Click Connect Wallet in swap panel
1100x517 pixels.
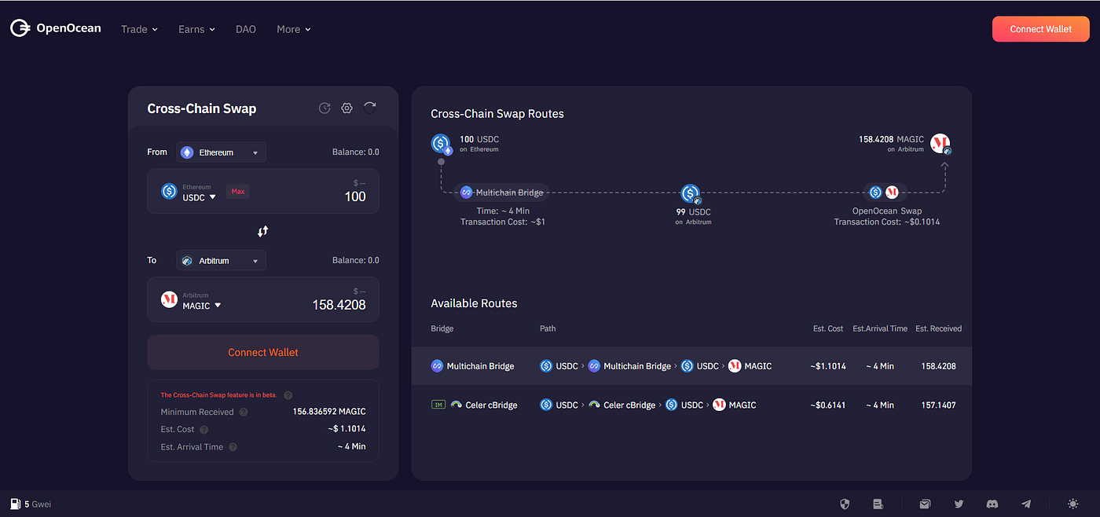(x=263, y=352)
